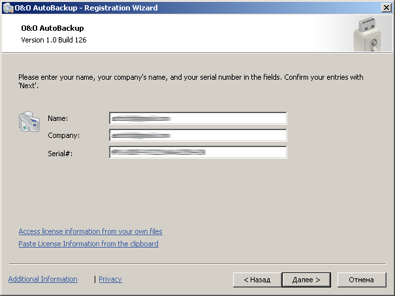Screen dimensions: 395x296
Task: Click into the Company text box
Action: click(x=198, y=135)
